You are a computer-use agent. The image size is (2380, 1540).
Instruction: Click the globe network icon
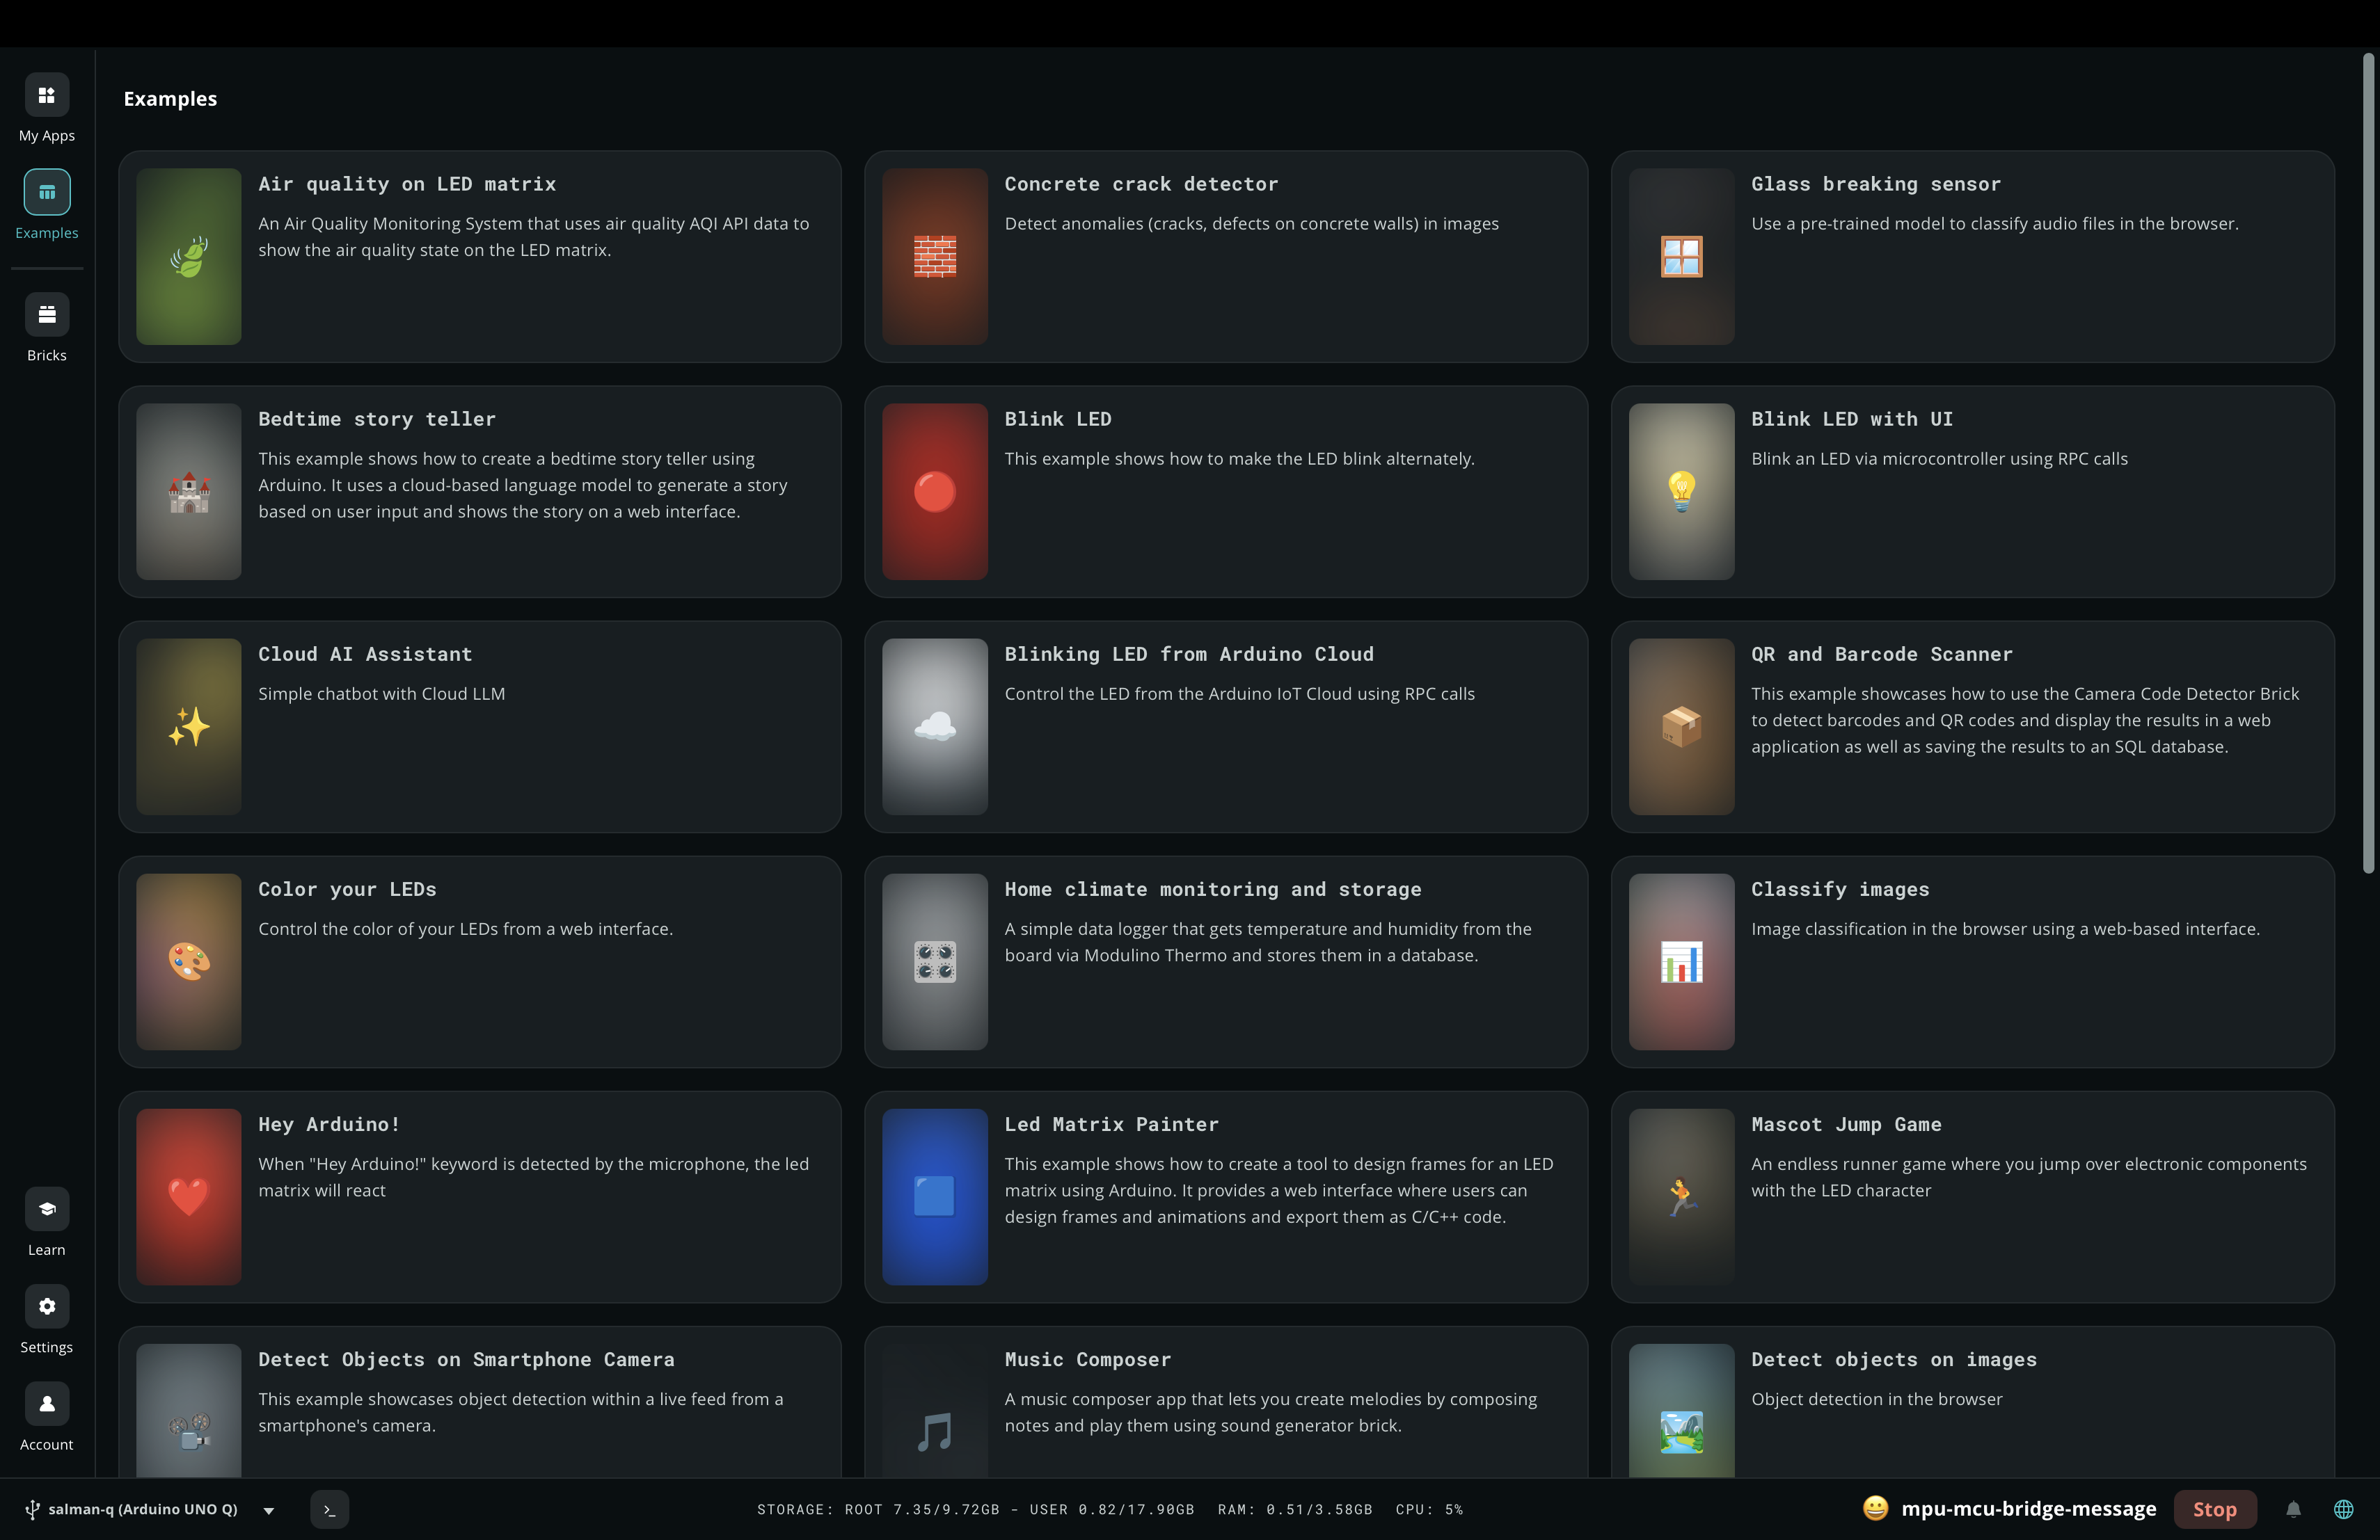[2343, 1510]
